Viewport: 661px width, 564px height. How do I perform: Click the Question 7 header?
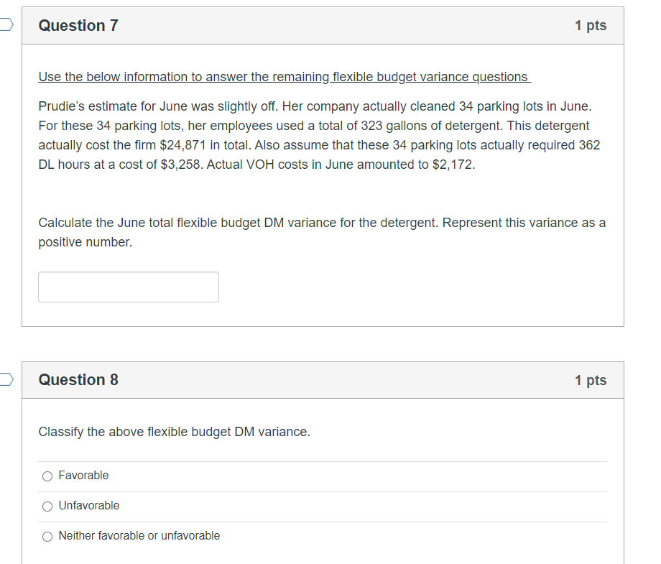point(79,25)
